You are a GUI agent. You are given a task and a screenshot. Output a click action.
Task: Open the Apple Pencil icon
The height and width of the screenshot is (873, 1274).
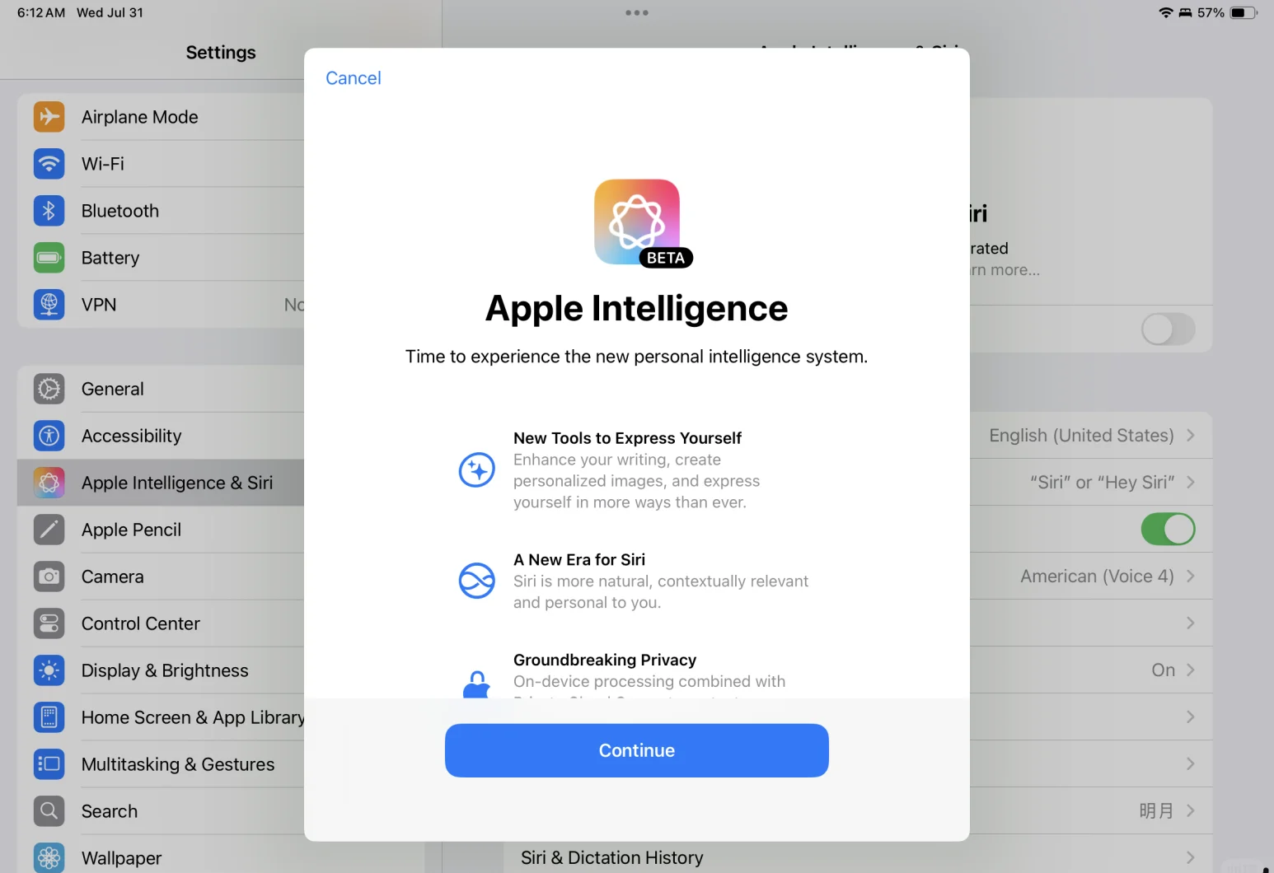49,530
